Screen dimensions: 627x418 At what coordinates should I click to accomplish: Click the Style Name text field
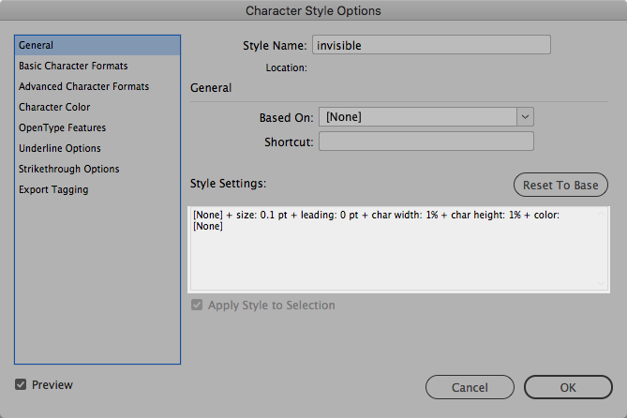point(431,44)
